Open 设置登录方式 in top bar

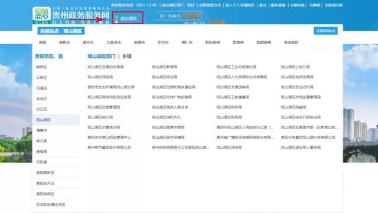click(x=210, y=5)
